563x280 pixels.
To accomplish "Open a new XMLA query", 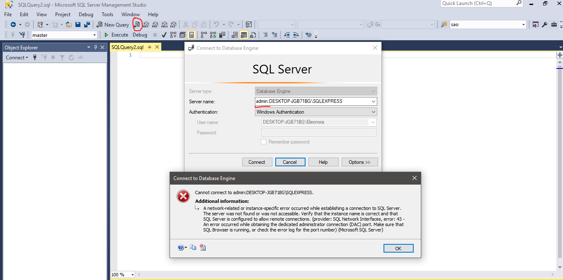I will 164,24.
